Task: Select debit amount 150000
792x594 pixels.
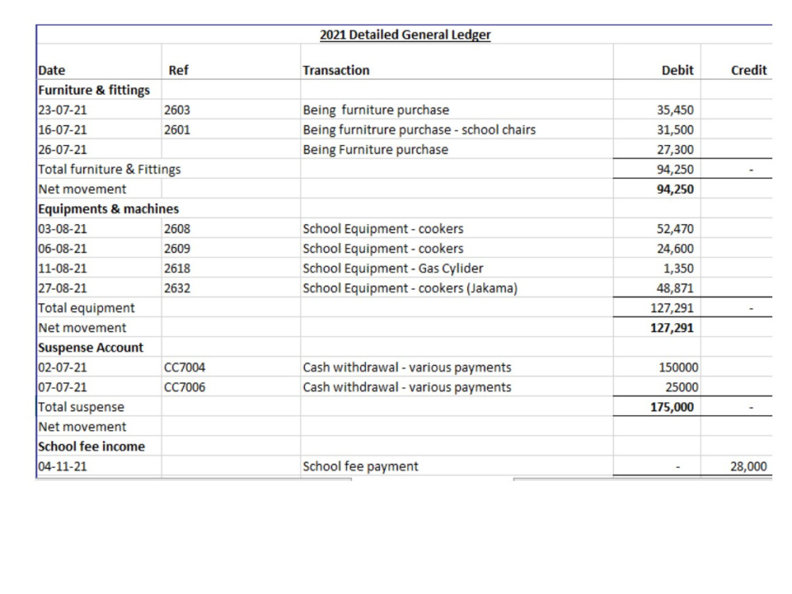Action: [x=679, y=367]
